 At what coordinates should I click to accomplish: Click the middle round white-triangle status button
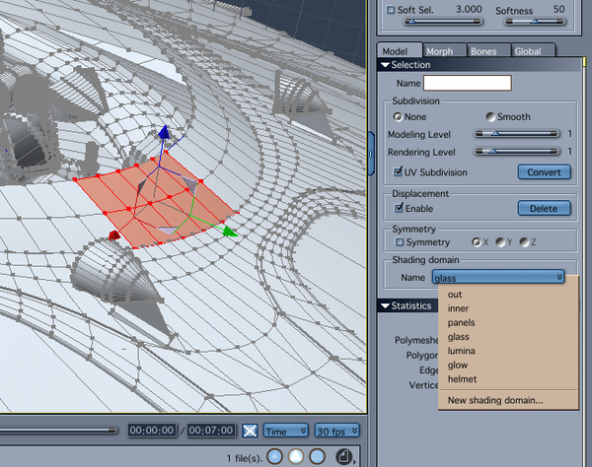296,457
